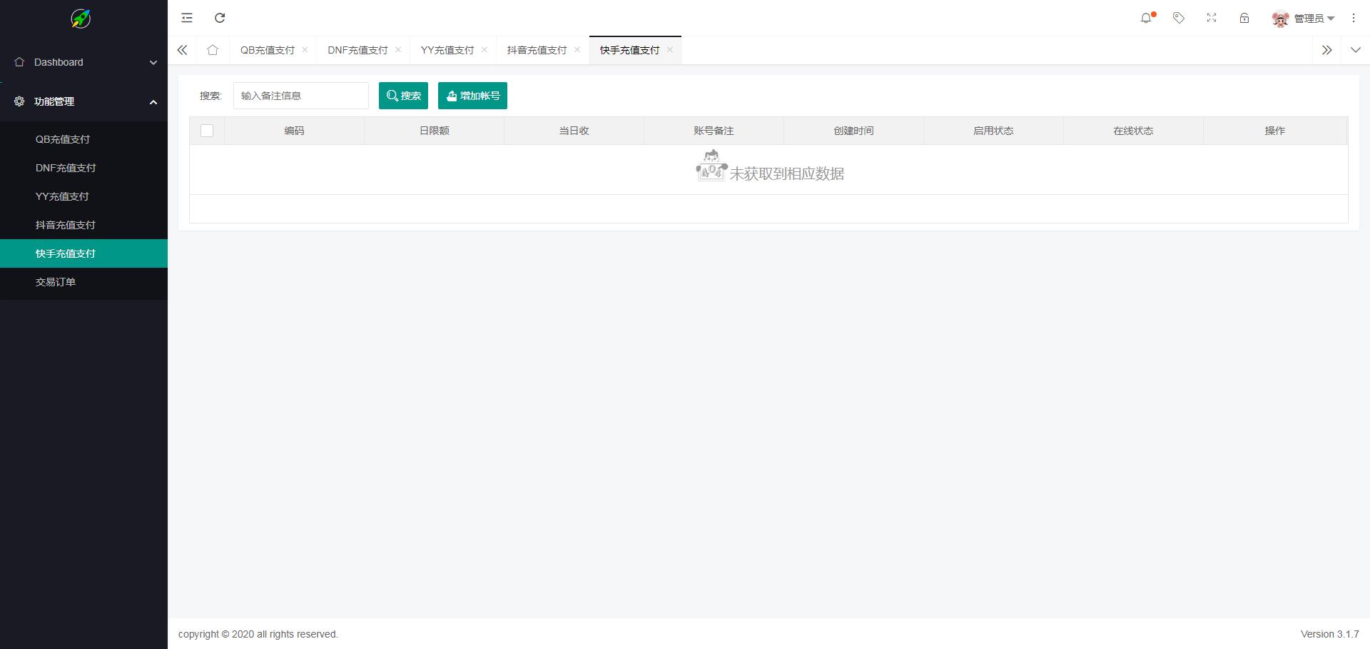This screenshot has height=649, width=1370.
Task: Collapse the left sidebar menu
Action: 186,18
